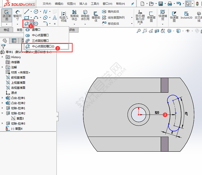Choose 中心点圆弧槽口(I) from slot menu
This screenshot has height=175, width=202.
coord(46,46)
